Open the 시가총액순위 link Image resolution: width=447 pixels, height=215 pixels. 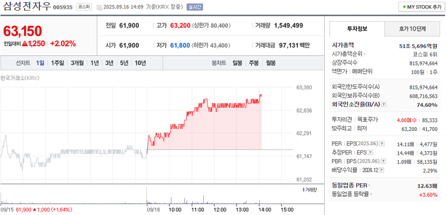click(x=347, y=54)
